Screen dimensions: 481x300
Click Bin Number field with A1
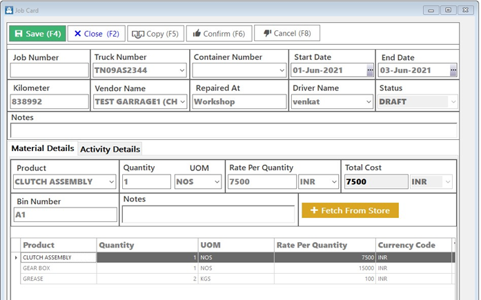click(x=66, y=214)
